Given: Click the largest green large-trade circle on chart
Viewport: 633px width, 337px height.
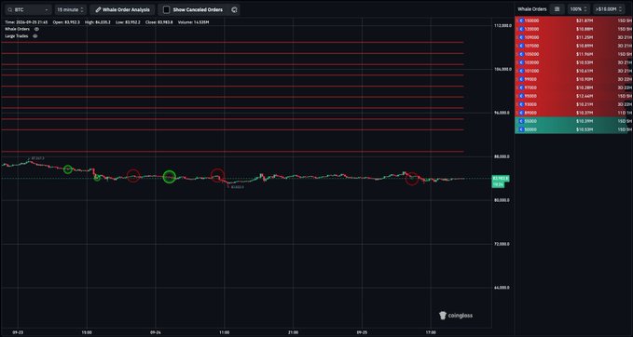Looking at the screenshot, I should pos(170,177).
